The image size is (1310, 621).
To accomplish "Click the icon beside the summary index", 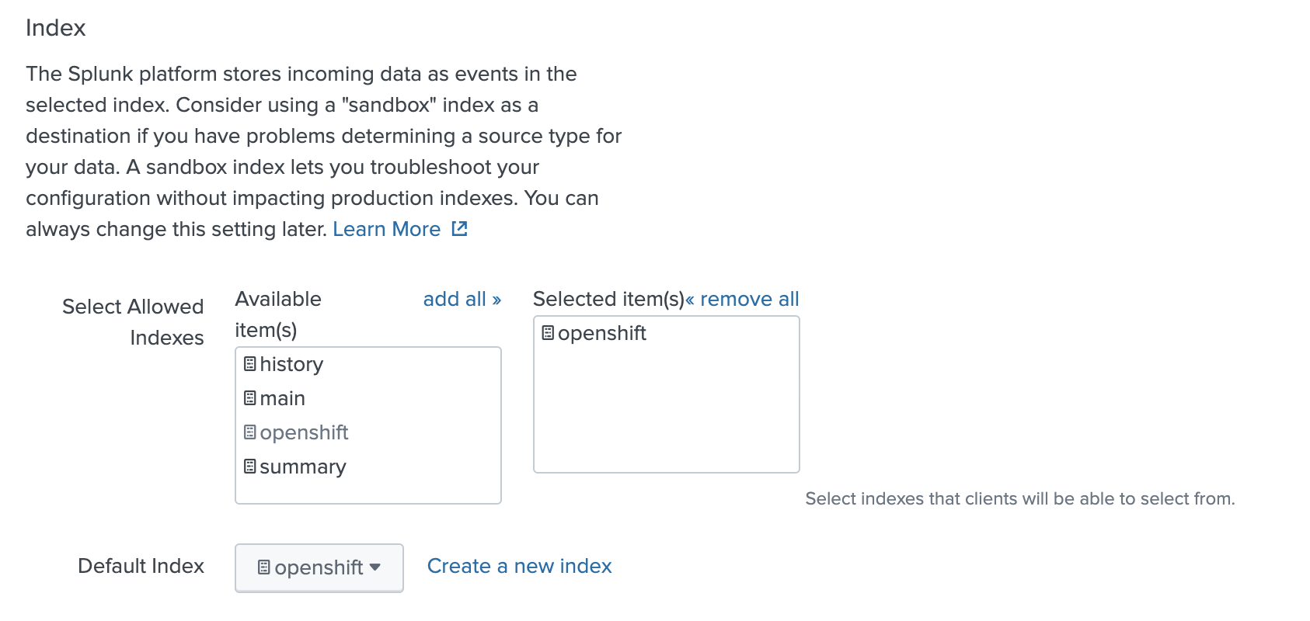I will pyautogui.click(x=249, y=467).
